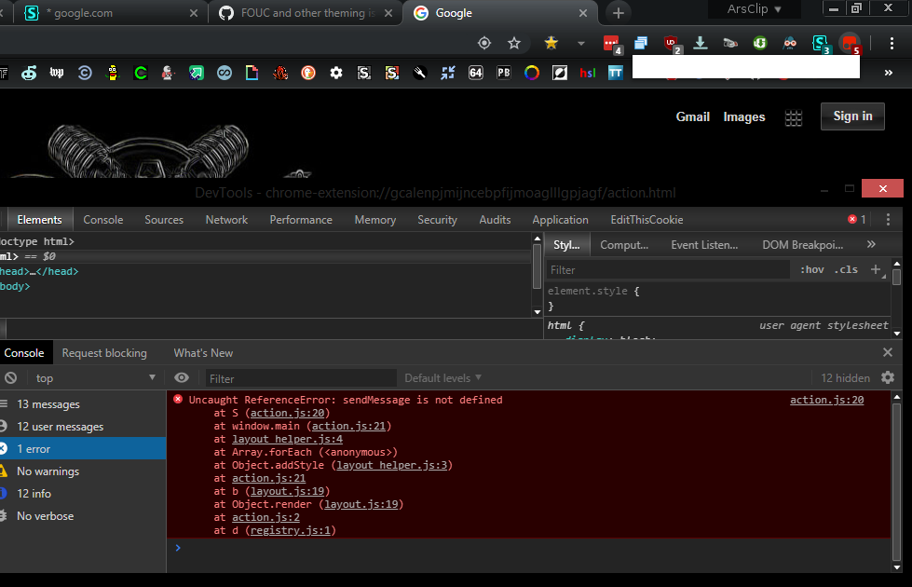Follow the registry.js:1 stack trace link
The image size is (912, 587).
pos(291,530)
